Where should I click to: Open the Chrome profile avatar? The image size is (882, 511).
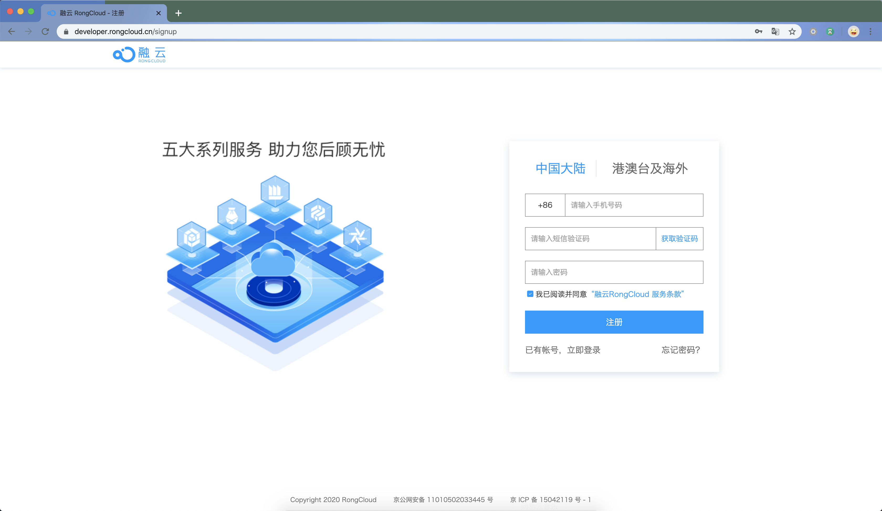(853, 31)
